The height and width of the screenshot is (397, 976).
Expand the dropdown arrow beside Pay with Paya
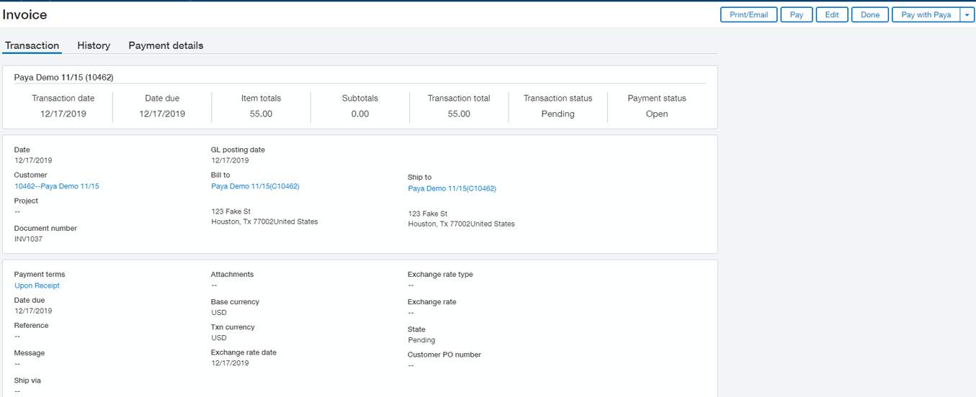pyautogui.click(x=967, y=15)
